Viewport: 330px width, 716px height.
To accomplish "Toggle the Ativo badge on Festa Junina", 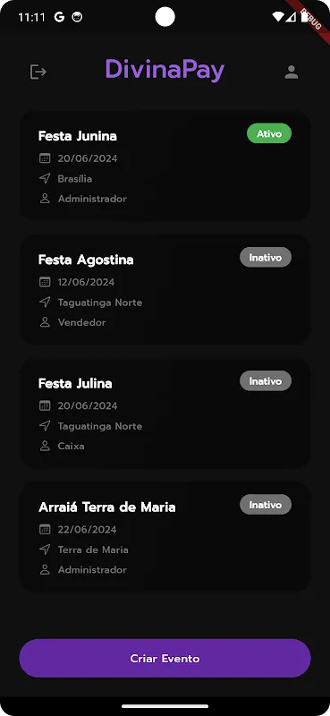I will (269, 133).
